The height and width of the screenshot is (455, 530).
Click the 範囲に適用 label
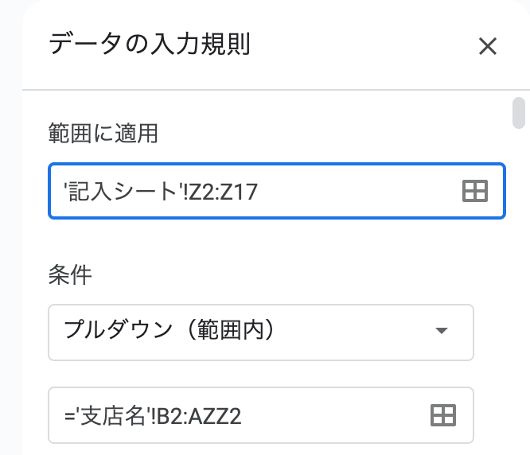103,133
